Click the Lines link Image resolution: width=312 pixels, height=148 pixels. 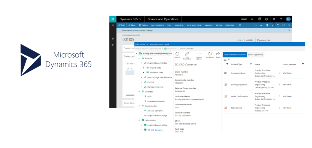pos(239,40)
